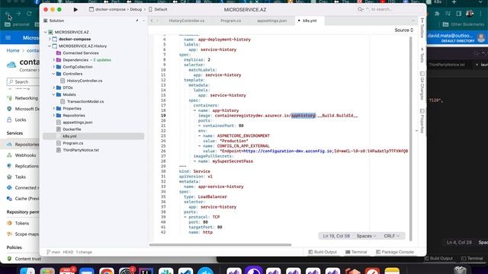The height and width of the screenshot is (274, 488).
Task: Expand the Dependencies folder
Action: tap(54, 60)
